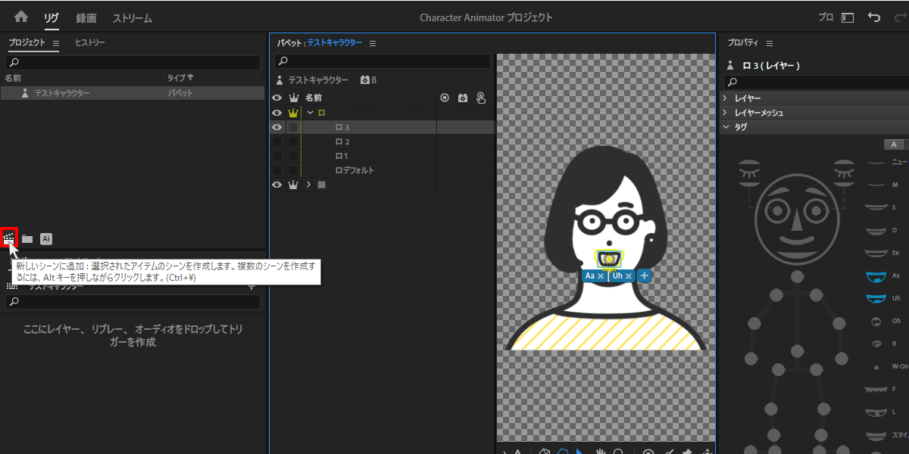The width and height of the screenshot is (909, 454).
Task: Show the 口 1 layer visibility box
Action: (x=277, y=156)
